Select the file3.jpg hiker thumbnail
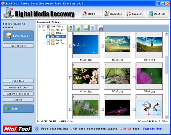Viewport: 171px width, 135px height. coord(149,44)
